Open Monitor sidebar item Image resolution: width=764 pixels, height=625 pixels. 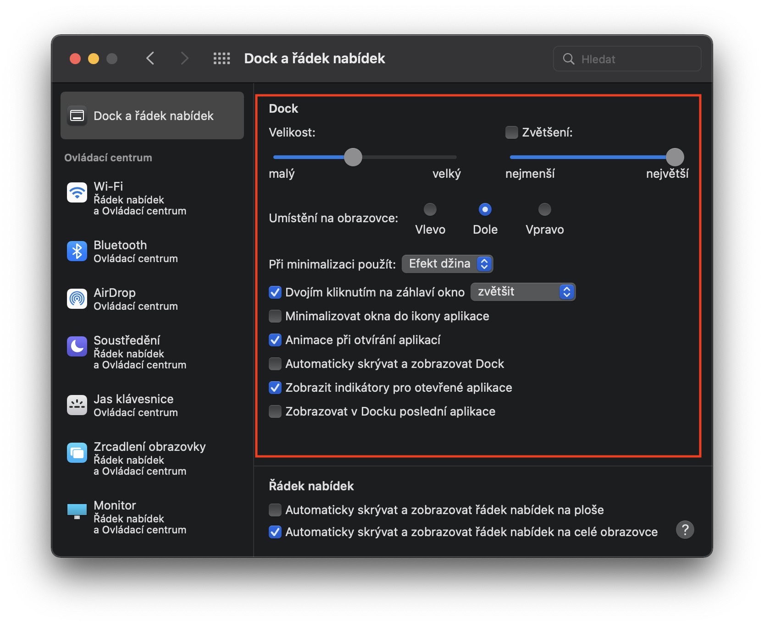coord(152,517)
